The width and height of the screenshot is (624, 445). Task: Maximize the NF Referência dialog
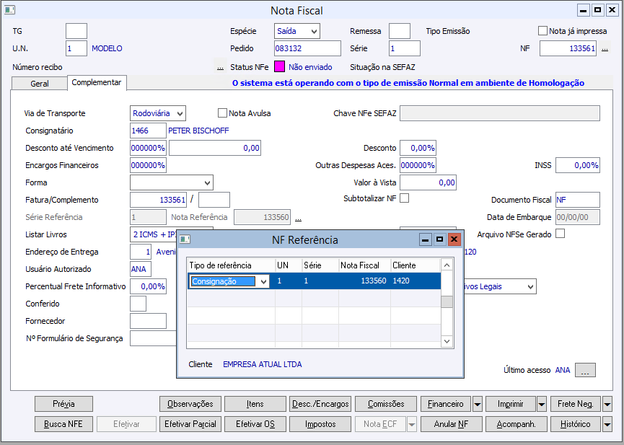(439, 239)
